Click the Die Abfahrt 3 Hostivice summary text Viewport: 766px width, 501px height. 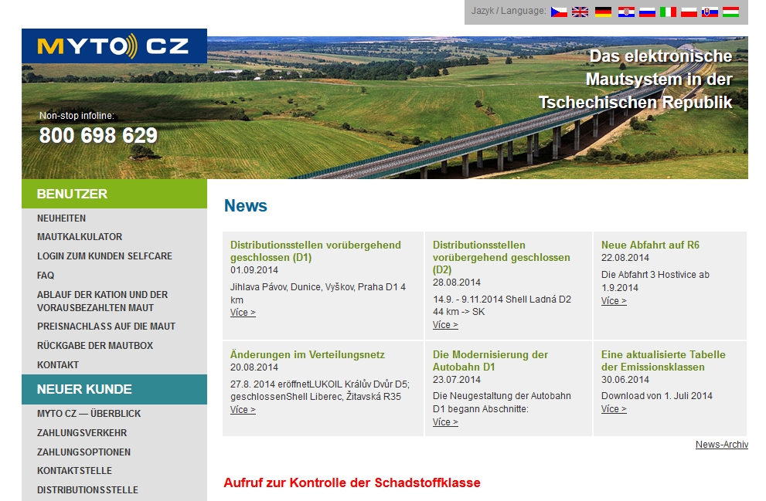pos(655,281)
